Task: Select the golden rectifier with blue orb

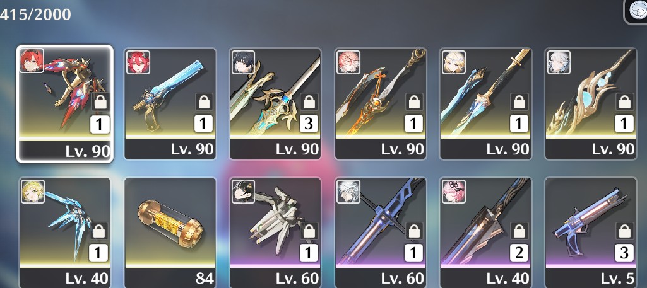Action: [x=591, y=104]
